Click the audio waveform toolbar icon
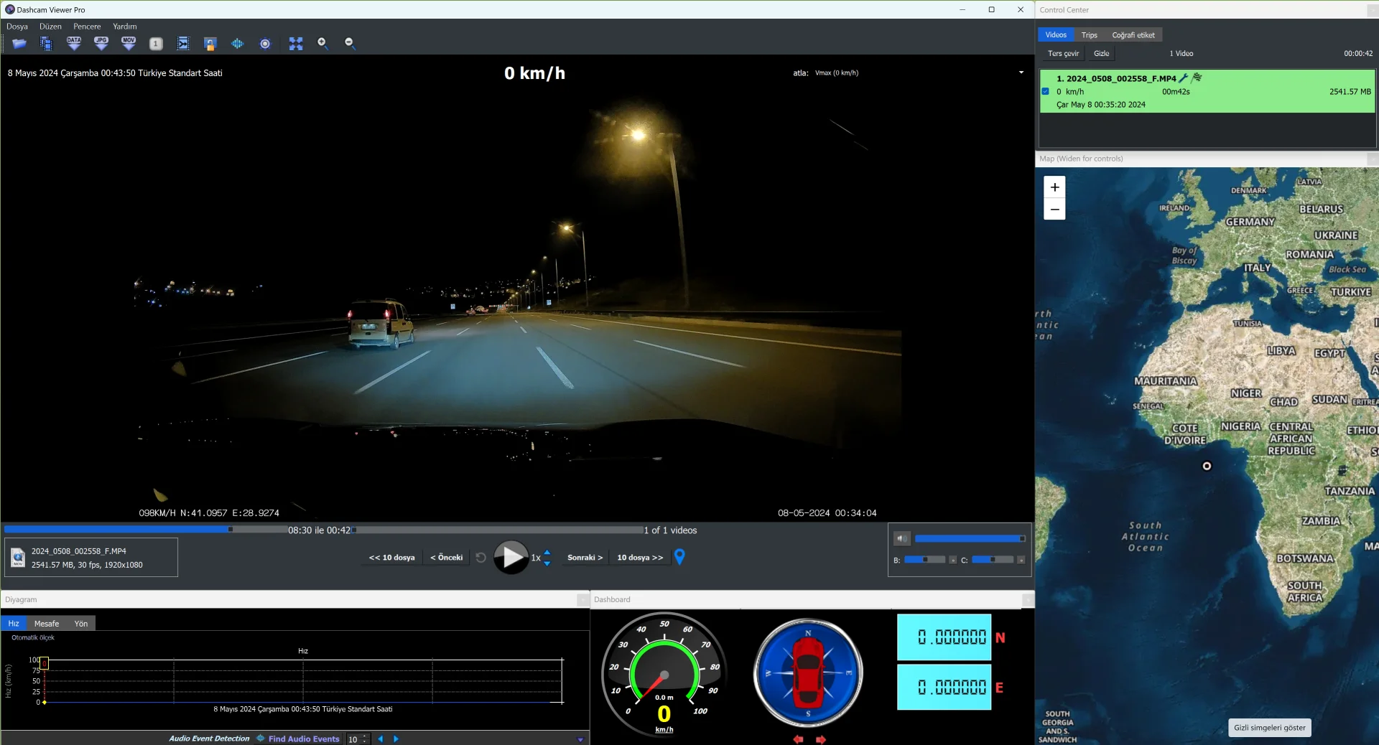Screen dimensions: 1379x745 coord(238,44)
